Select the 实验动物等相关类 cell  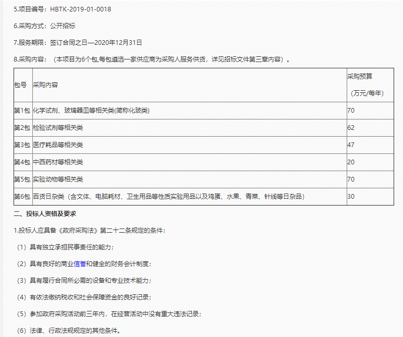tap(58, 179)
